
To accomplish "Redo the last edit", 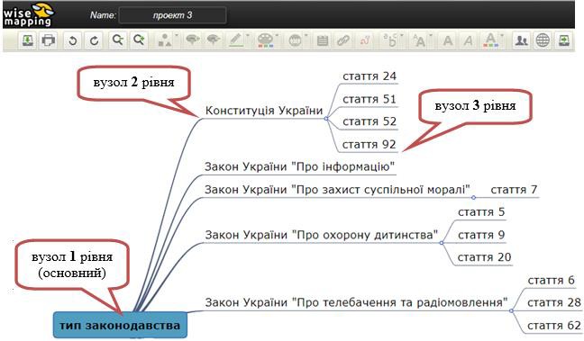I will pos(94,40).
